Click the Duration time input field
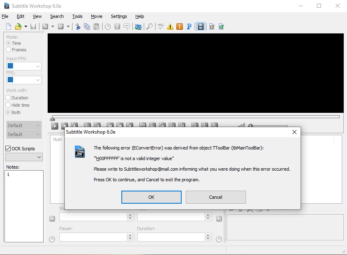This screenshot has height=255, width=347. (x=171, y=237)
